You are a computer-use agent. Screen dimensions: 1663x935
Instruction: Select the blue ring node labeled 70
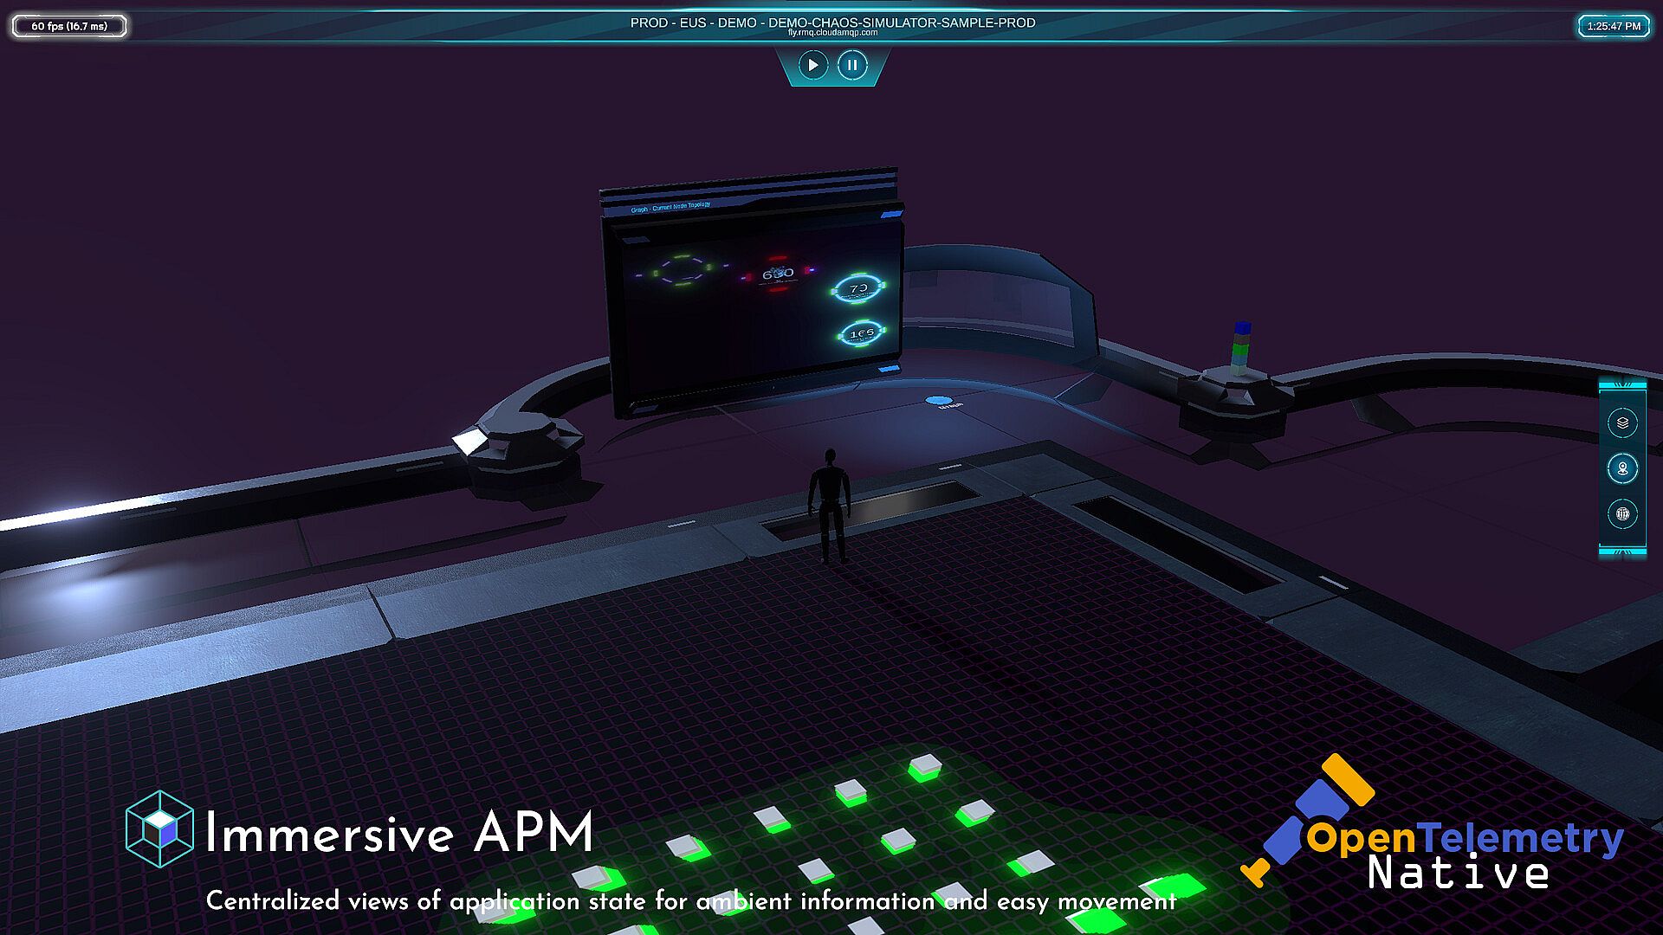pyautogui.click(x=857, y=288)
